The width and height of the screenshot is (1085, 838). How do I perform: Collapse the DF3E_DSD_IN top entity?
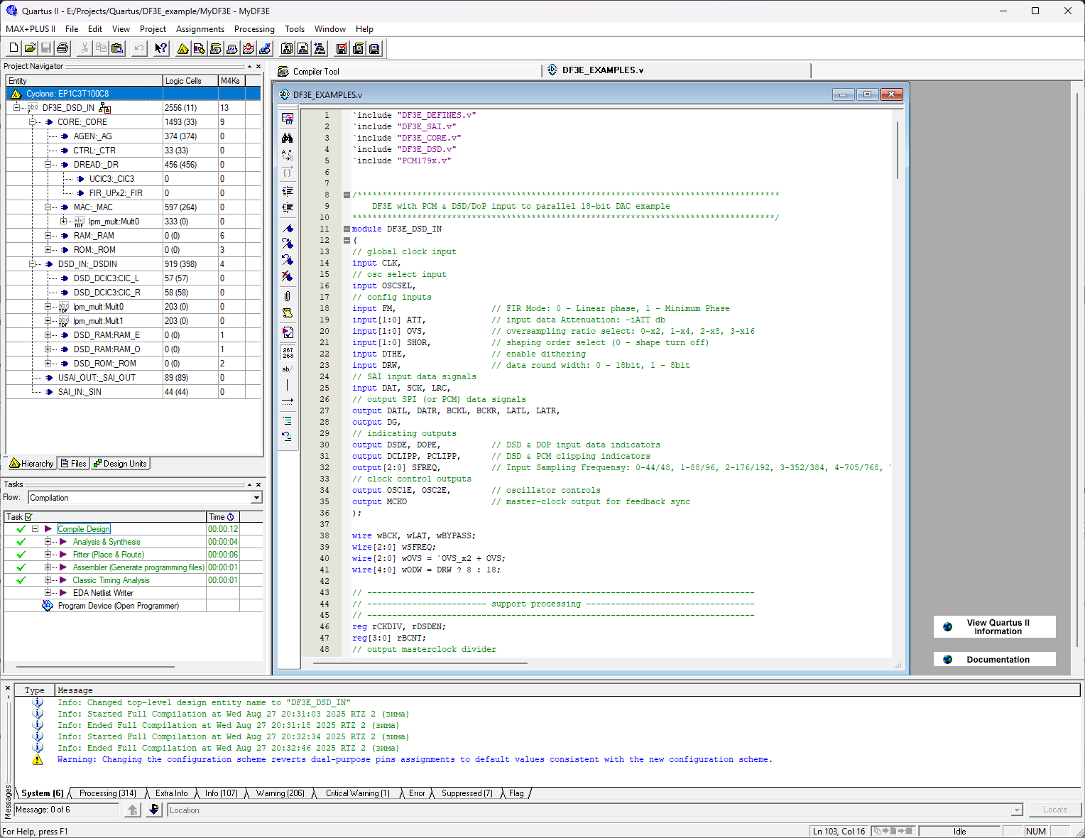coord(16,108)
